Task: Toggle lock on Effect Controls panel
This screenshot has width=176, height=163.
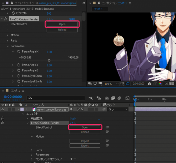Action: (x=12, y=3)
